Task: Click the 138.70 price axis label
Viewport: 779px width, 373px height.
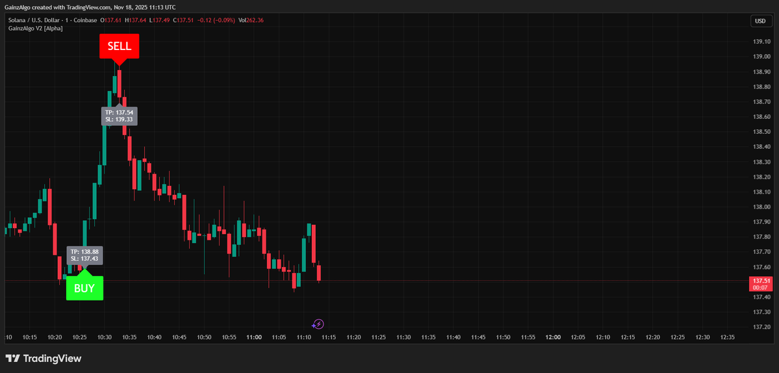Action: pyautogui.click(x=761, y=102)
